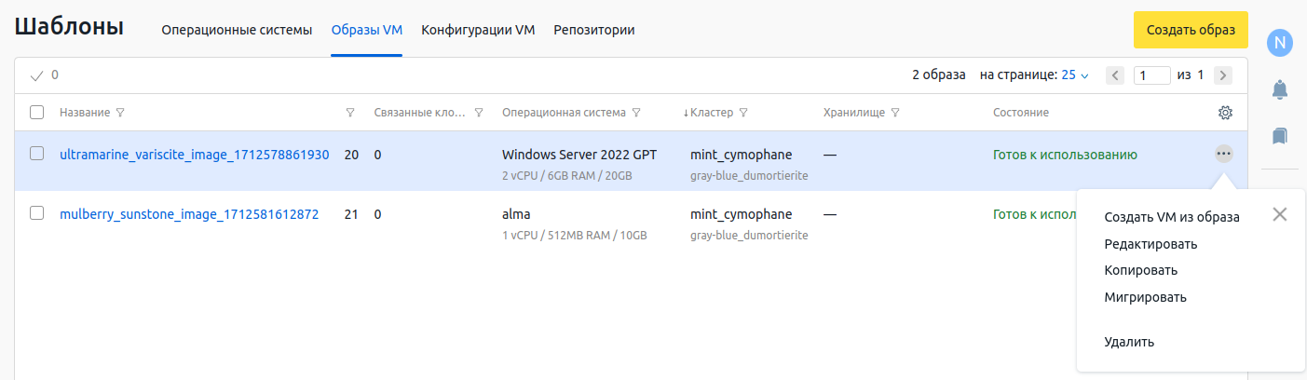Click the notifications bell icon

(x=1280, y=89)
